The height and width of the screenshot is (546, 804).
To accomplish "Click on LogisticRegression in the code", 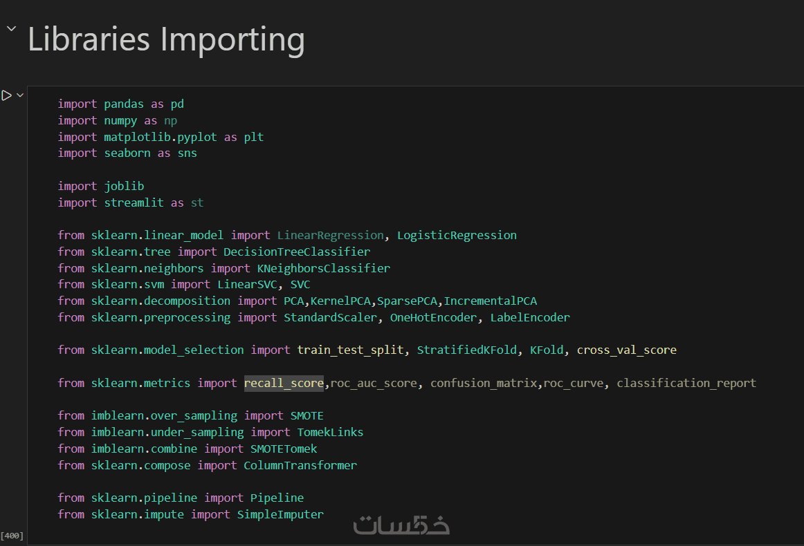I will [457, 235].
